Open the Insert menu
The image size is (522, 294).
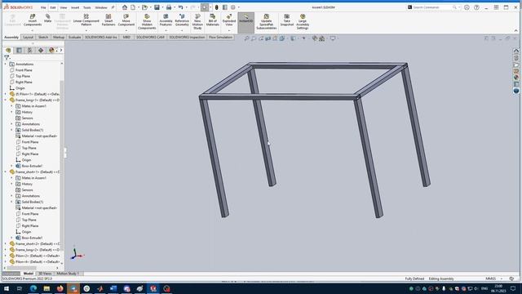[75, 7]
